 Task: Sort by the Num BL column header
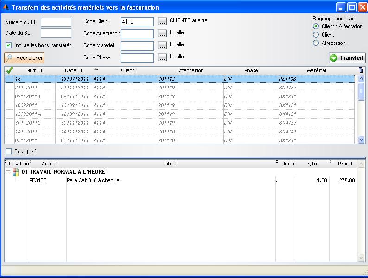[x=35, y=70]
